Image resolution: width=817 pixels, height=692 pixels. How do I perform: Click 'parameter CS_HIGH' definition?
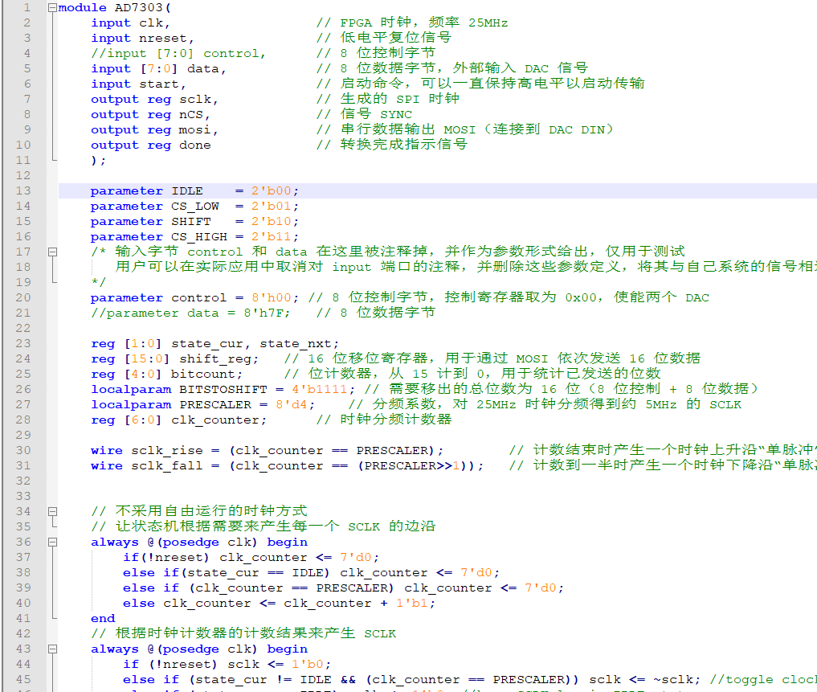(194, 237)
